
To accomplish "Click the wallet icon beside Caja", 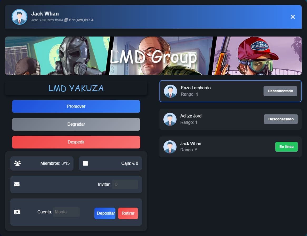I will [x=86, y=163].
